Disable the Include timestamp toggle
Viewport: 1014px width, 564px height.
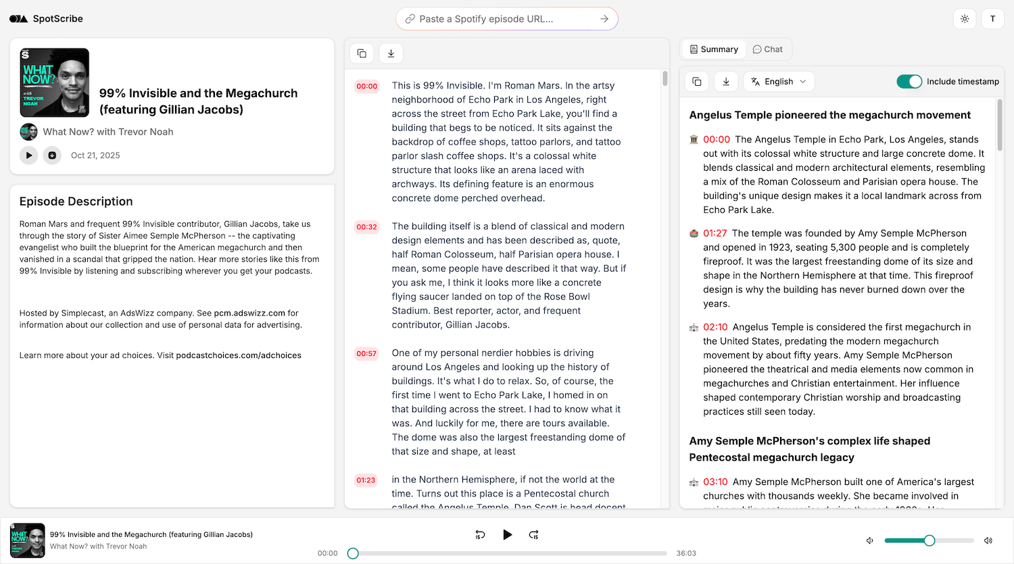(909, 81)
